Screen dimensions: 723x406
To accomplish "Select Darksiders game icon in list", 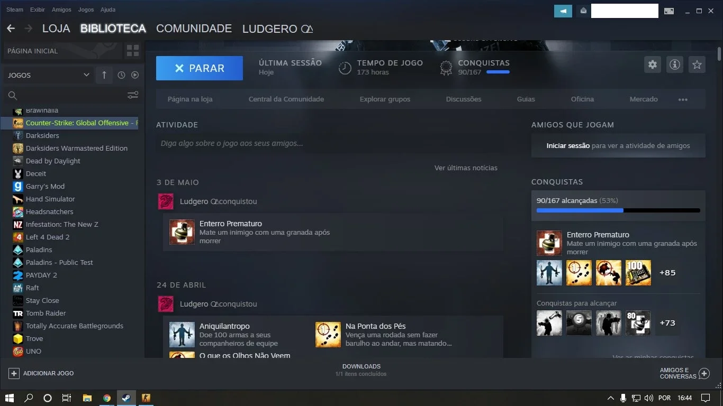I will 18,135.
